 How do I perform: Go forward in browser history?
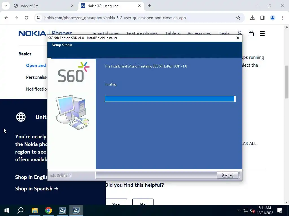[x=16, y=18]
